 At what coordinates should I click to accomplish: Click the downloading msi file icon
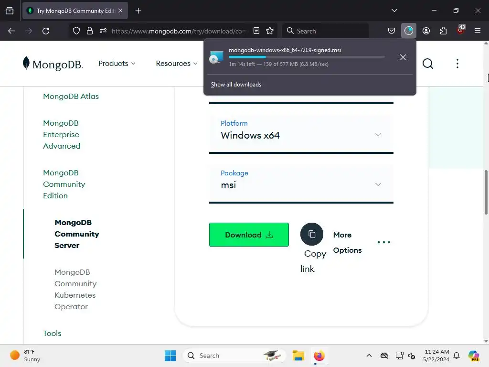point(216,57)
